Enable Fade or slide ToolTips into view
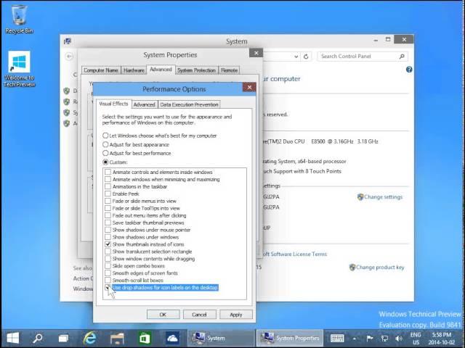Viewport: 465px width, 348px height. click(108, 208)
